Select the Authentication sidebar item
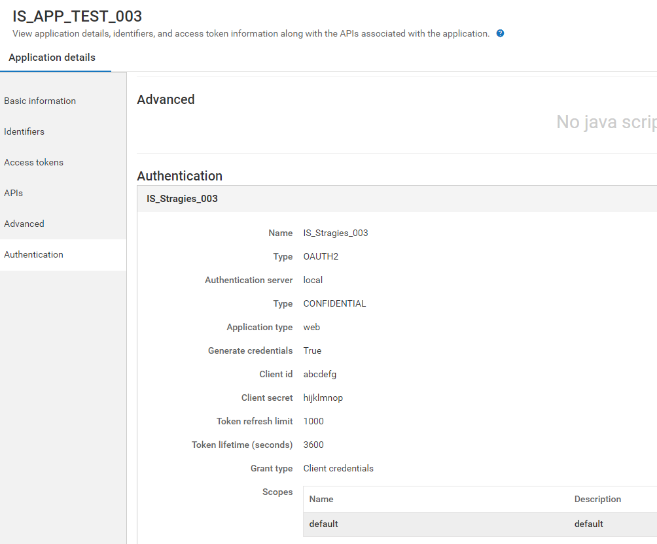657x544 pixels. [33, 254]
